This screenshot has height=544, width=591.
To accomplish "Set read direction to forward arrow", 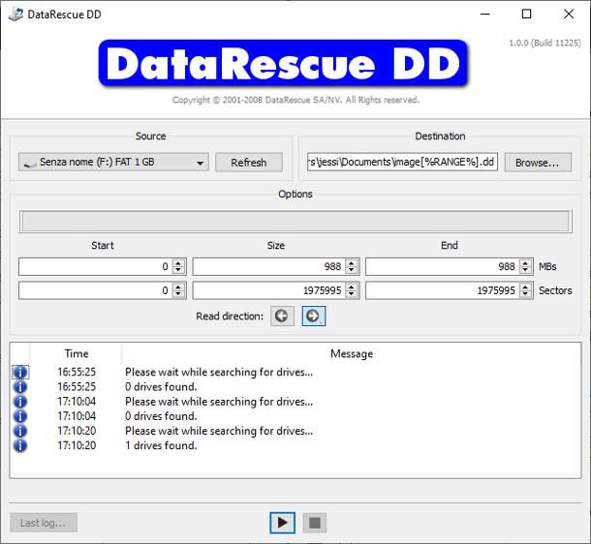I will [313, 316].
